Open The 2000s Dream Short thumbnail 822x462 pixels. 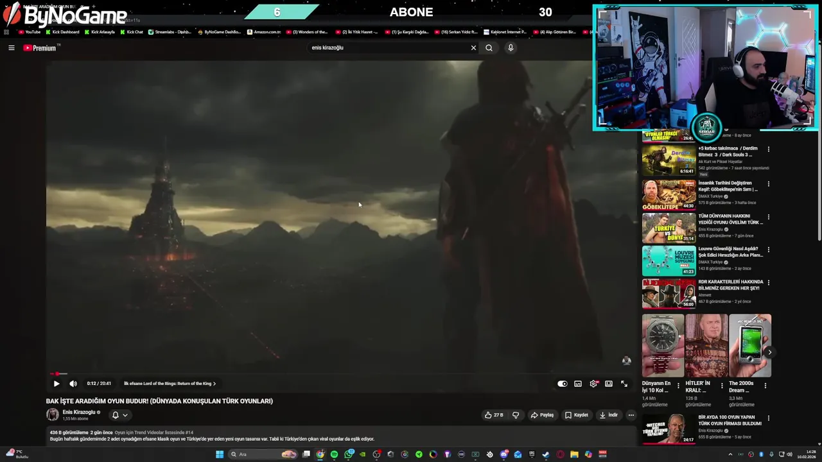point(750,345)
